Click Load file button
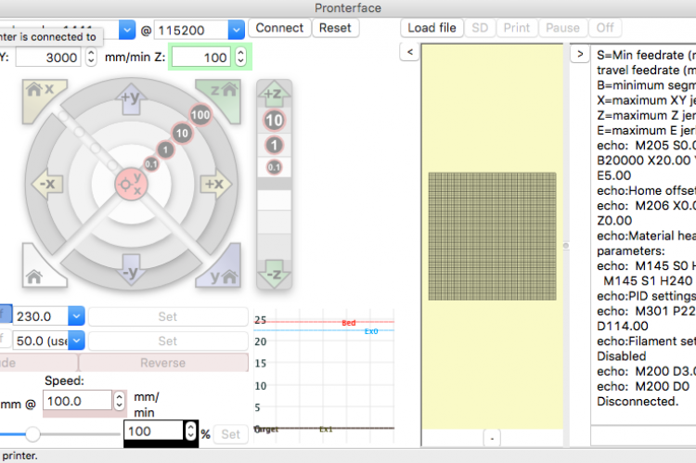The height and width of the screenshot is (463, 696). pos(432,28)
